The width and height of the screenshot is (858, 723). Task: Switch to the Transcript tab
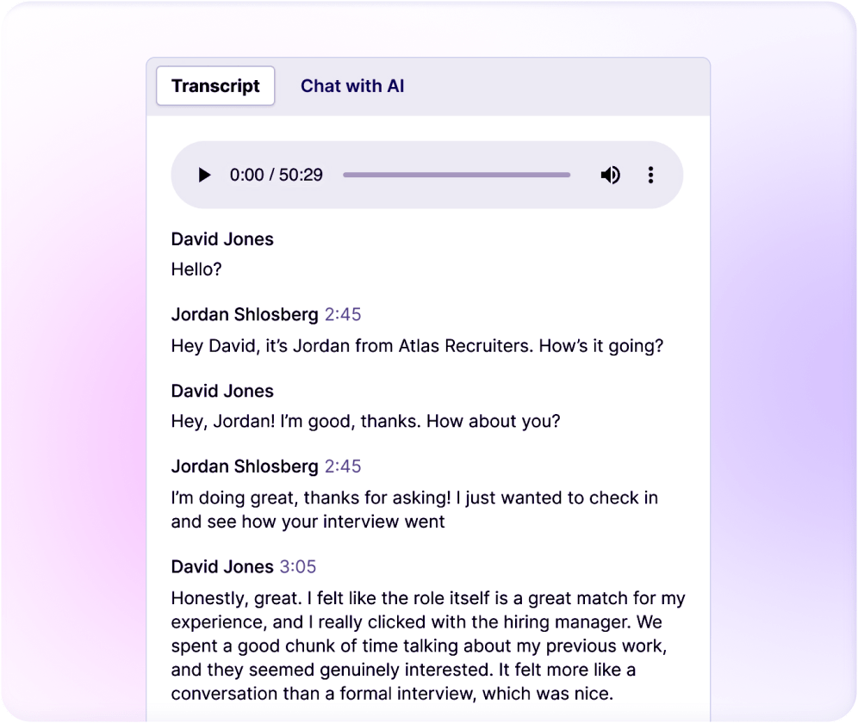215,86
